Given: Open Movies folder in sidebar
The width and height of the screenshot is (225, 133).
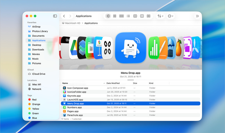Looking at the screenshot, I should click(36, 54).
